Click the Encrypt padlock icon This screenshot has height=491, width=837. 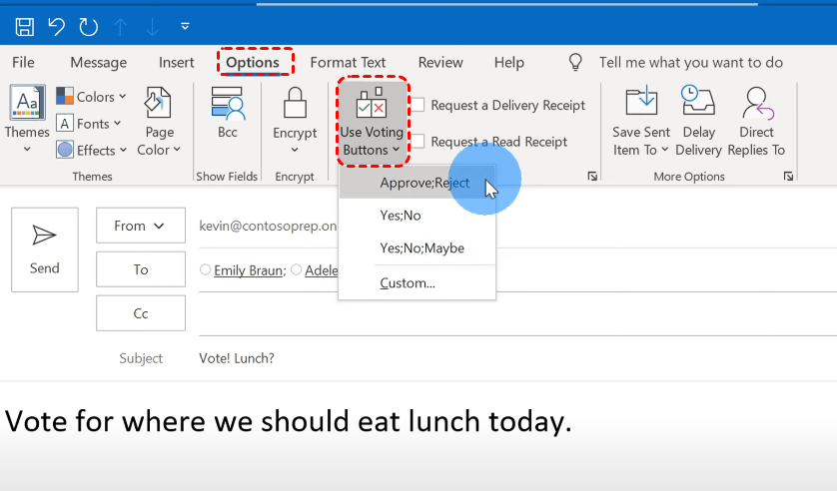[x=295, y=103]
